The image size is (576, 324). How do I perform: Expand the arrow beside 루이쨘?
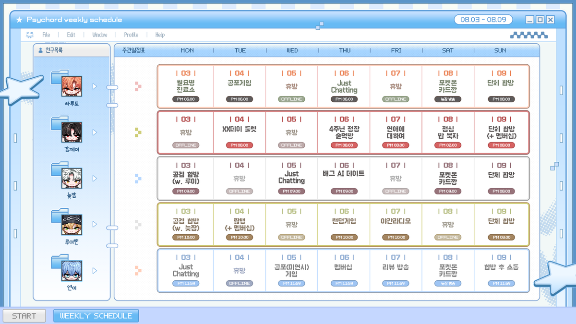95,225
